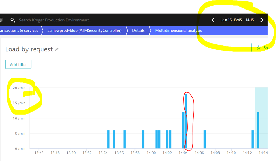Select the Multidimensional analysis breadcrumb
276x161 pixels.
(179, 30)
